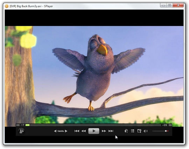
Task: Show the playlist icon
Action: [133, 131]
